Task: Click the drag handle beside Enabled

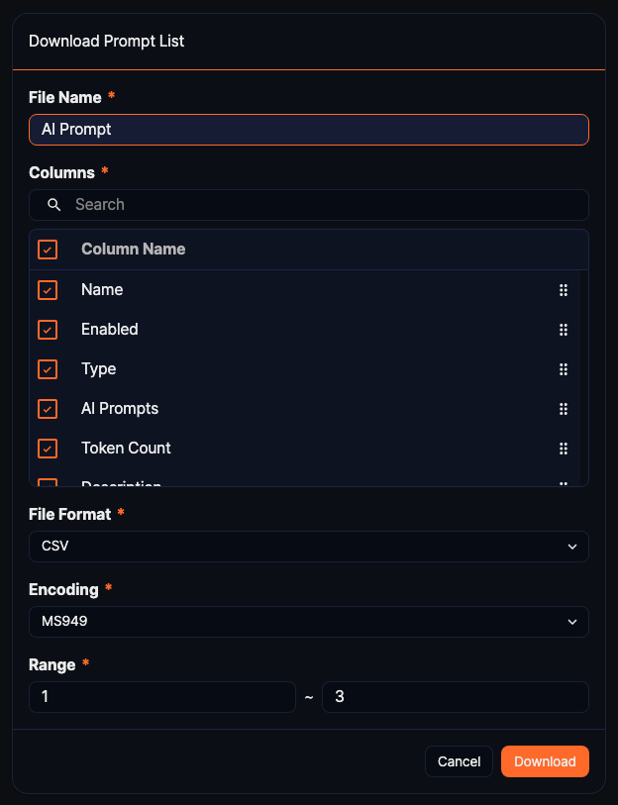Action: coord(564,329)
